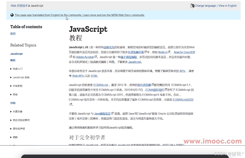Click external-link icon after Adobe Acrobat
This screenshot has height=158, width=245.
pos(95,57)
